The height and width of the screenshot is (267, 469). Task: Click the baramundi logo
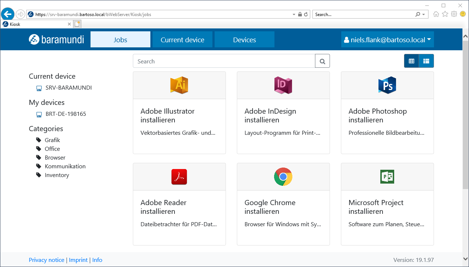(x=57, y=40)
